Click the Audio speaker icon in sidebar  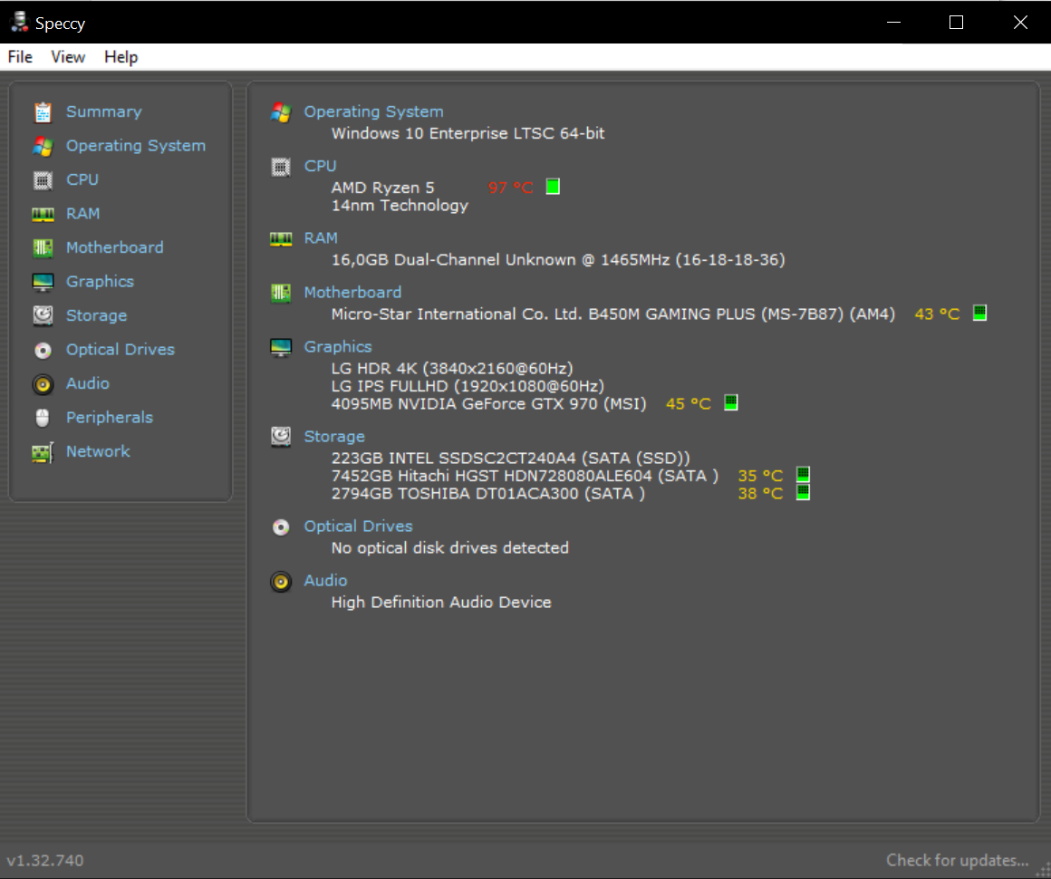click(x=43, y=384)
